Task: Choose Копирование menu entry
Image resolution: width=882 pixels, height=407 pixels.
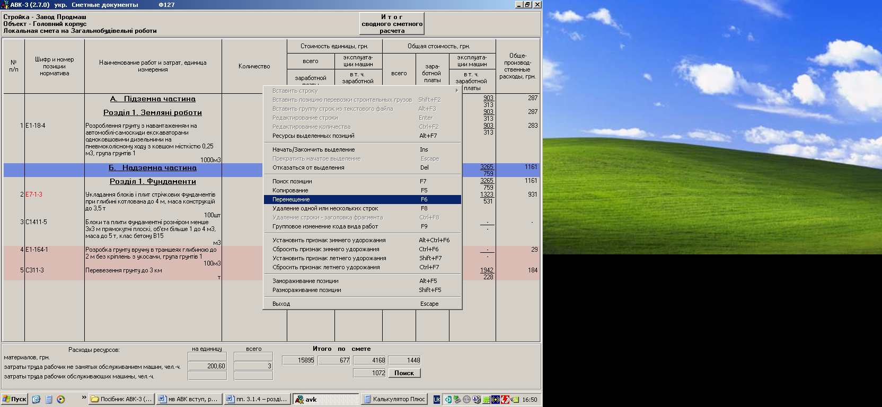Action: click(x=363, y=190)
